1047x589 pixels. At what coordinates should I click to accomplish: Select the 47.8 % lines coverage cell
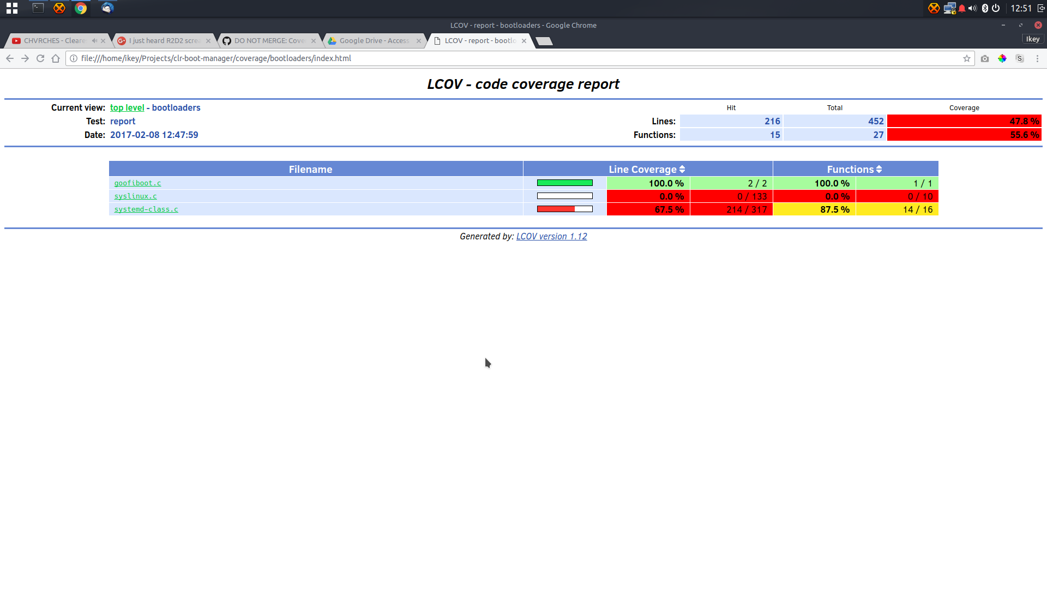[x=964, y=121]
